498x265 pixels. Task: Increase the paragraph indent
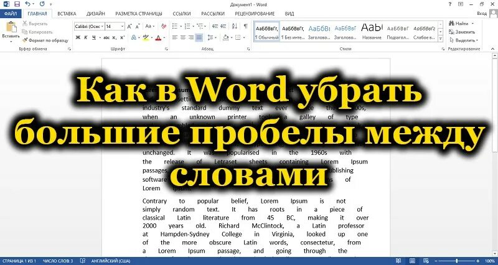[x=223, y=26]
